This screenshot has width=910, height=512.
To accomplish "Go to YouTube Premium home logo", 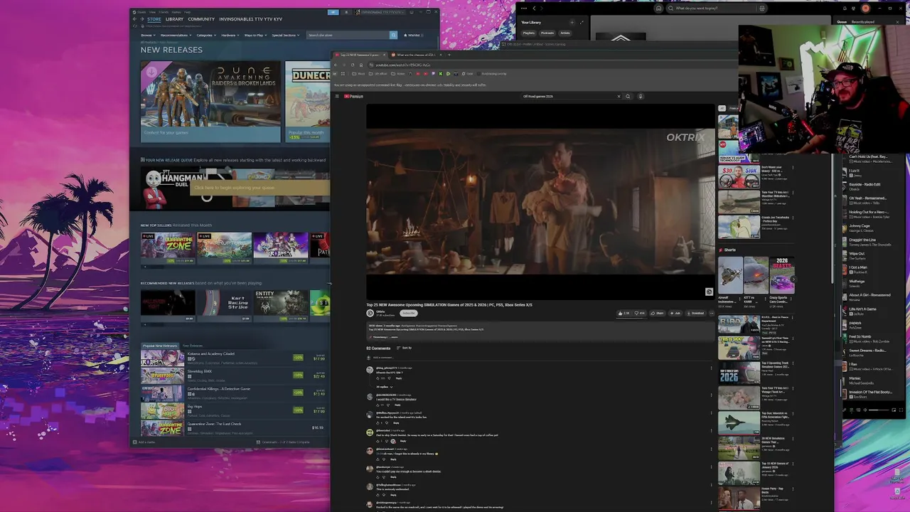I will tap(354, 96).
